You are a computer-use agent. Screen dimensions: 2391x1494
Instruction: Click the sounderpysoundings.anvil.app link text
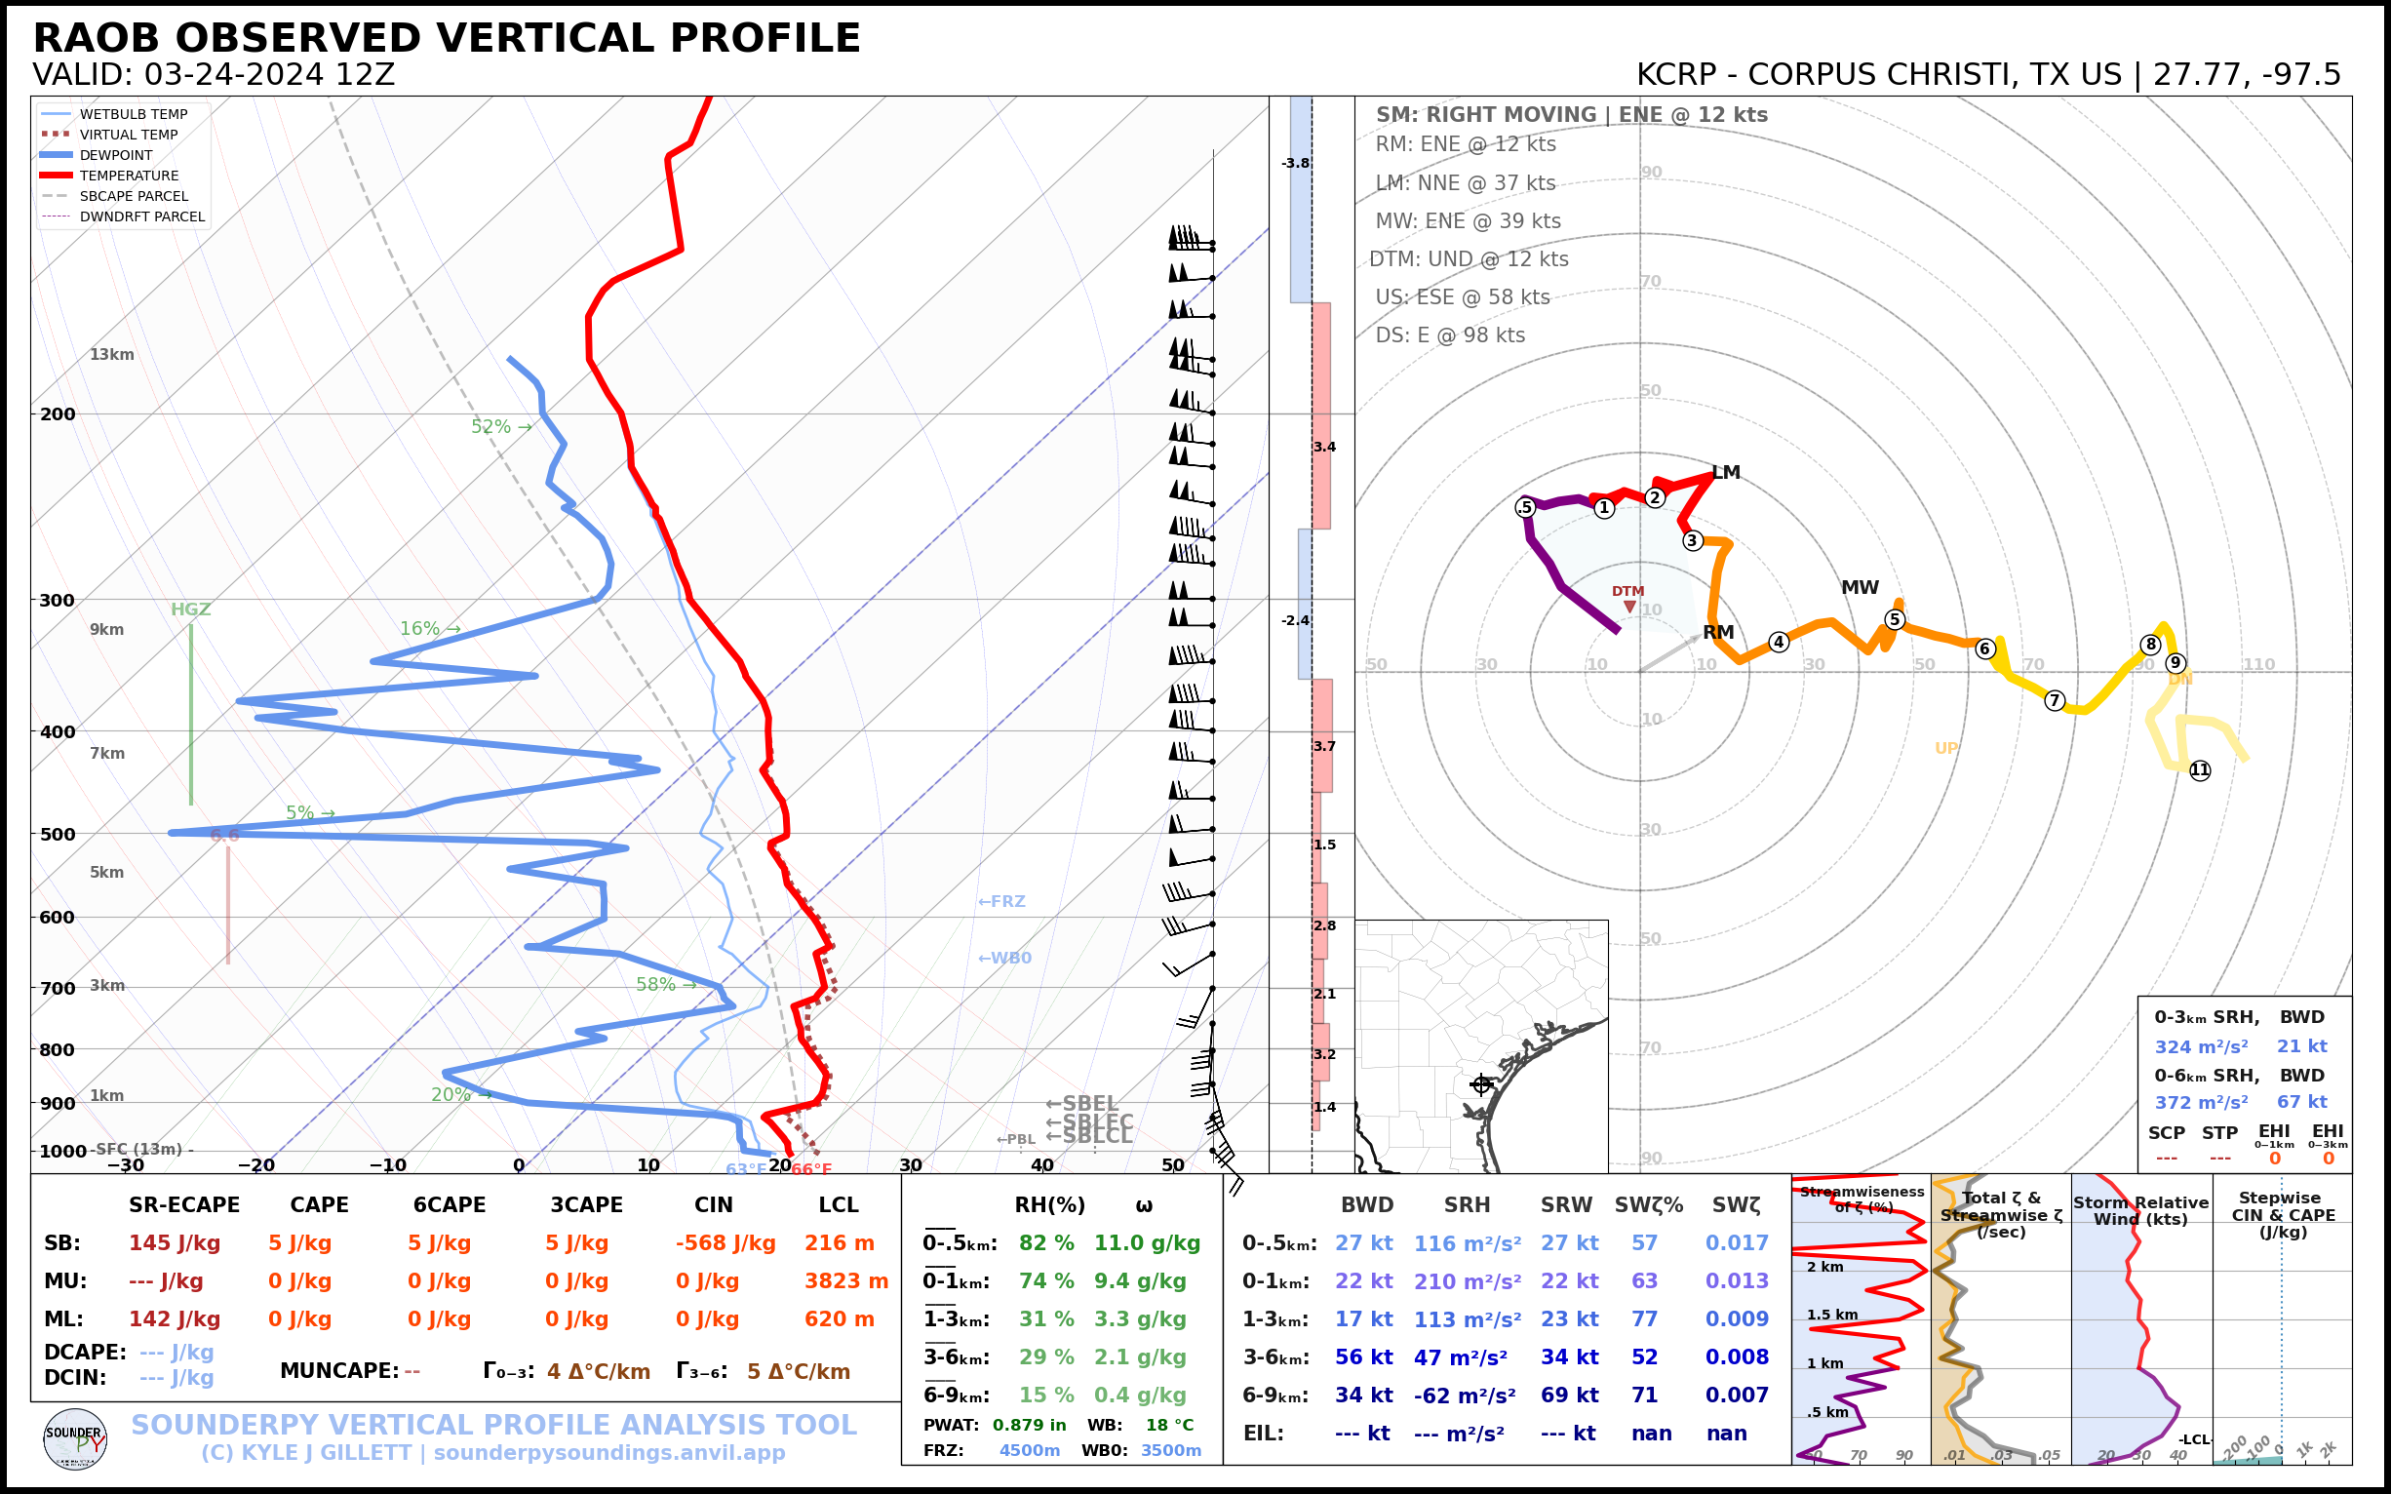coord(608,1452)
